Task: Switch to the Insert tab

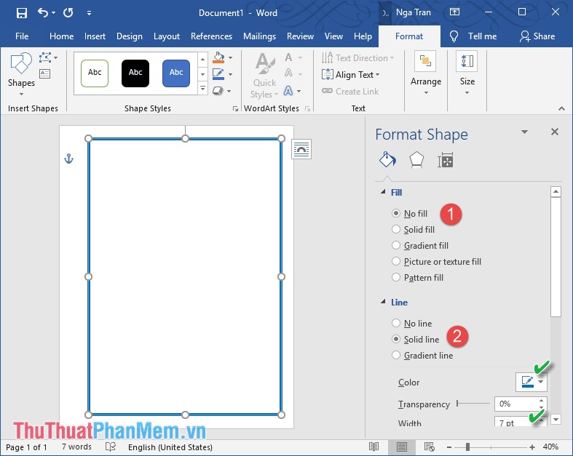Action: (95, 36)
